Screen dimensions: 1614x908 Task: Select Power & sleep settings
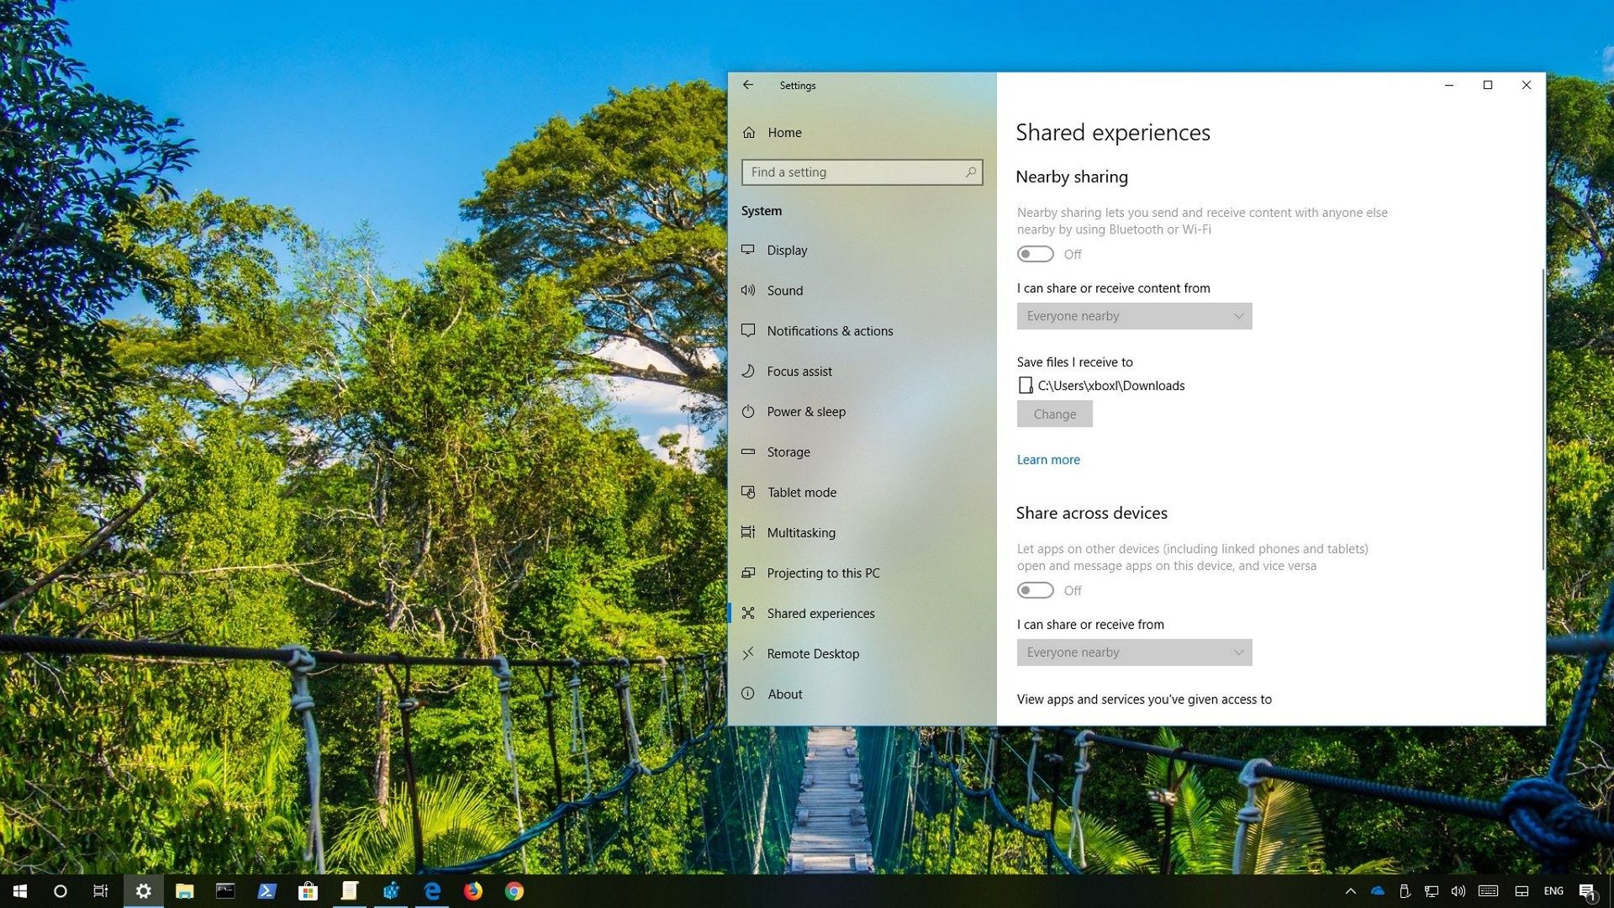coord(806,411)
